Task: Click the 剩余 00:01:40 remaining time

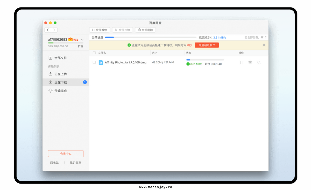Action: coord(214,64)
